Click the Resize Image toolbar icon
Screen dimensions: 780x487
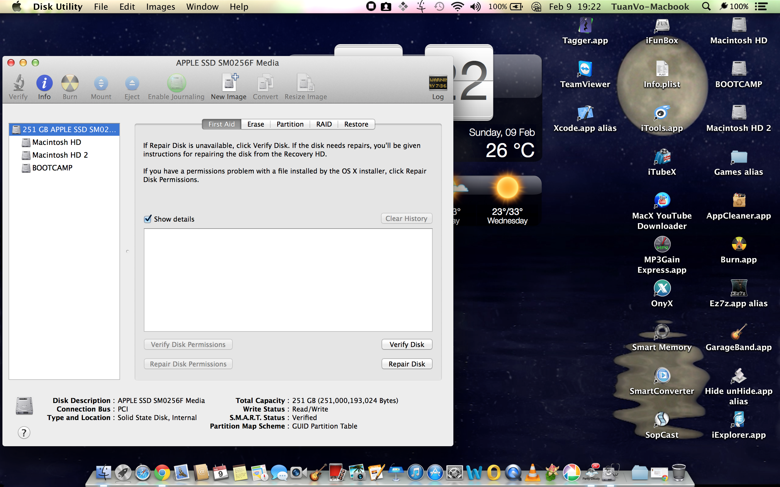(306, 83)
